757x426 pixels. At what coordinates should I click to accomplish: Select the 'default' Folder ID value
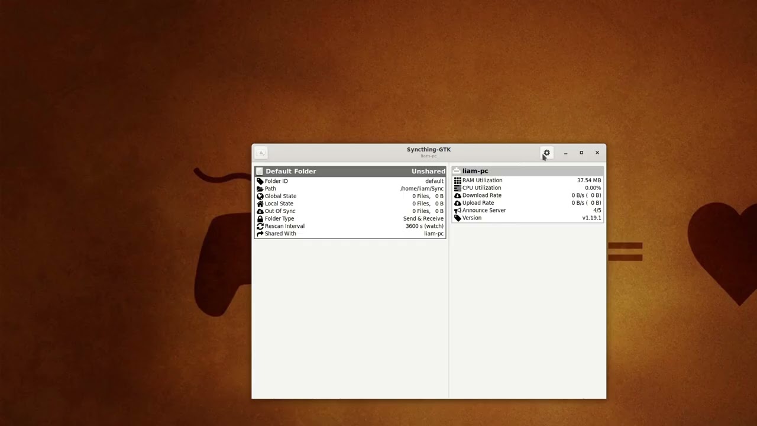[434, 181]
